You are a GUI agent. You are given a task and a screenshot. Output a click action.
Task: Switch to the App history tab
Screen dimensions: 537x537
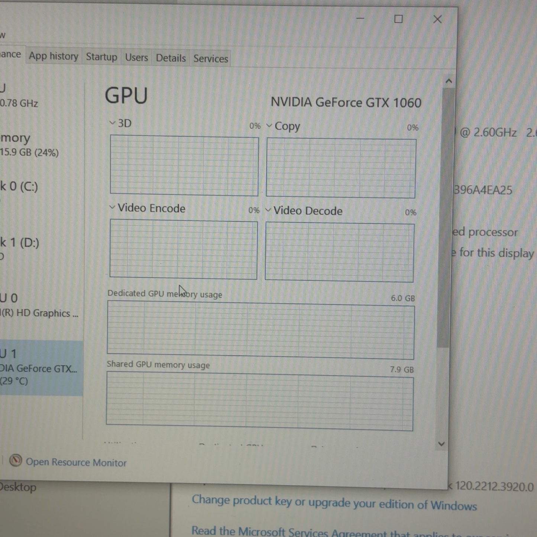[x=54, y=56]
